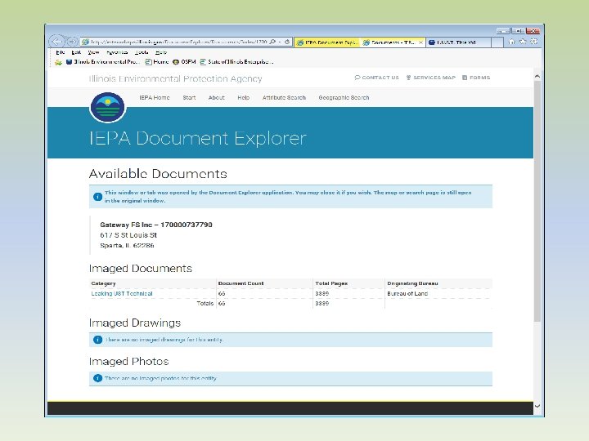Open State of Illinois Enterprise bookmark
The image size is (589, 441).
[x=236, y=62]
